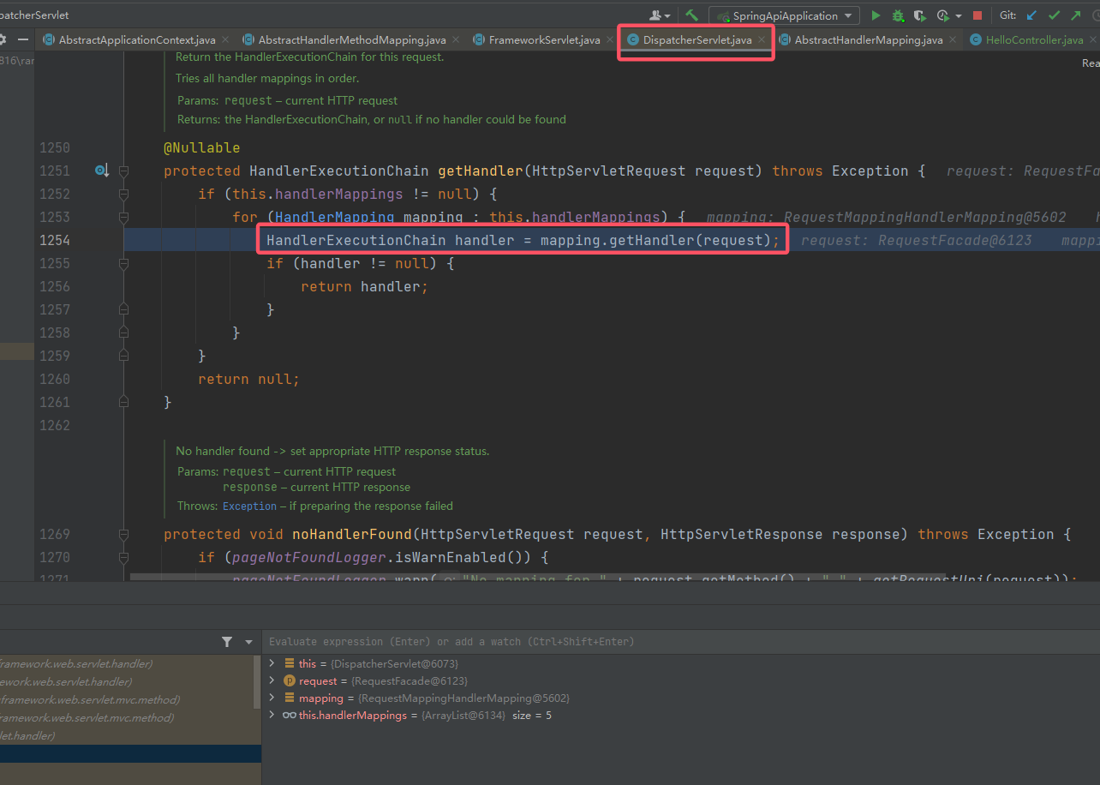
Task: Click the @Nullable annotation
Action: [x=202, y=148]
